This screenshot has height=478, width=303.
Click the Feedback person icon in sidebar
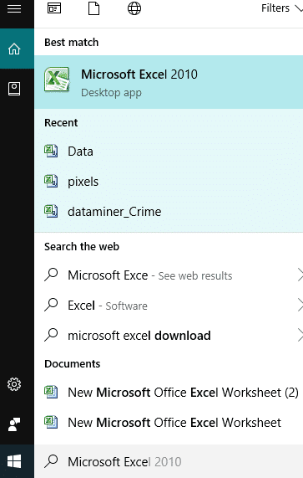point(14,424)
